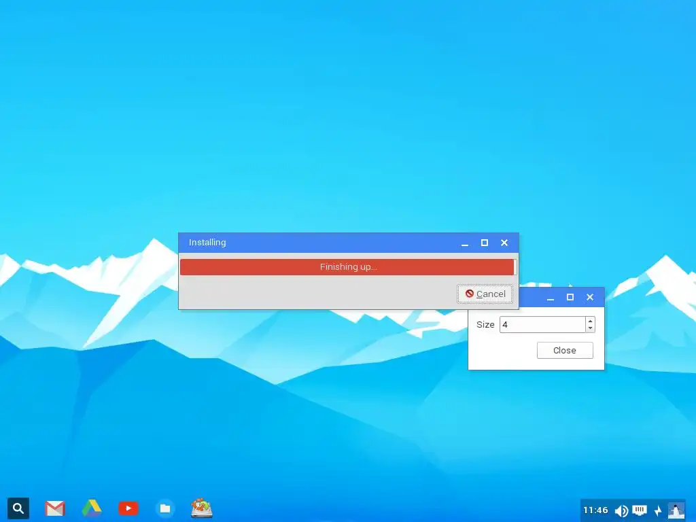Image resolution: width=696 pixels, height=522 pixels.
Task: Click the Finishing up progress bar
Action: coord(348,266)
